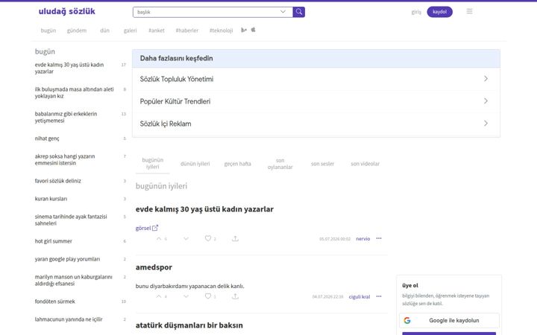Viewport: 537px width, 335px height.
Task: Open sidebar topic babalarımız gibi erkeklerin yetişmemesi
Action: point(66,118)
